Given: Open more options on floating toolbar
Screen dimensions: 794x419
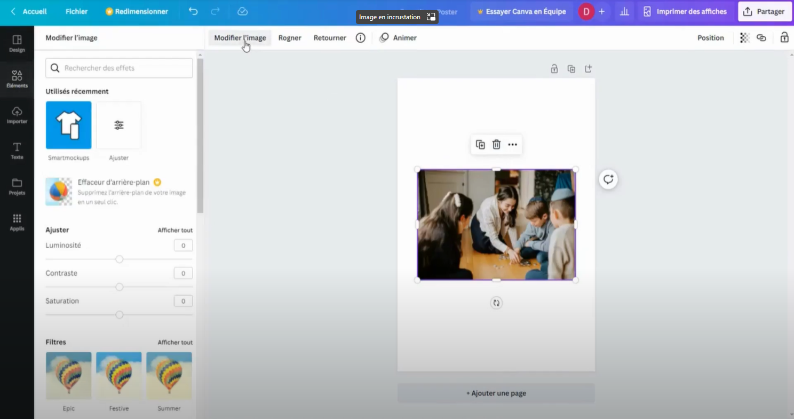Looking at the screenshot, I should pyautogui.click(x=512, y=145).
